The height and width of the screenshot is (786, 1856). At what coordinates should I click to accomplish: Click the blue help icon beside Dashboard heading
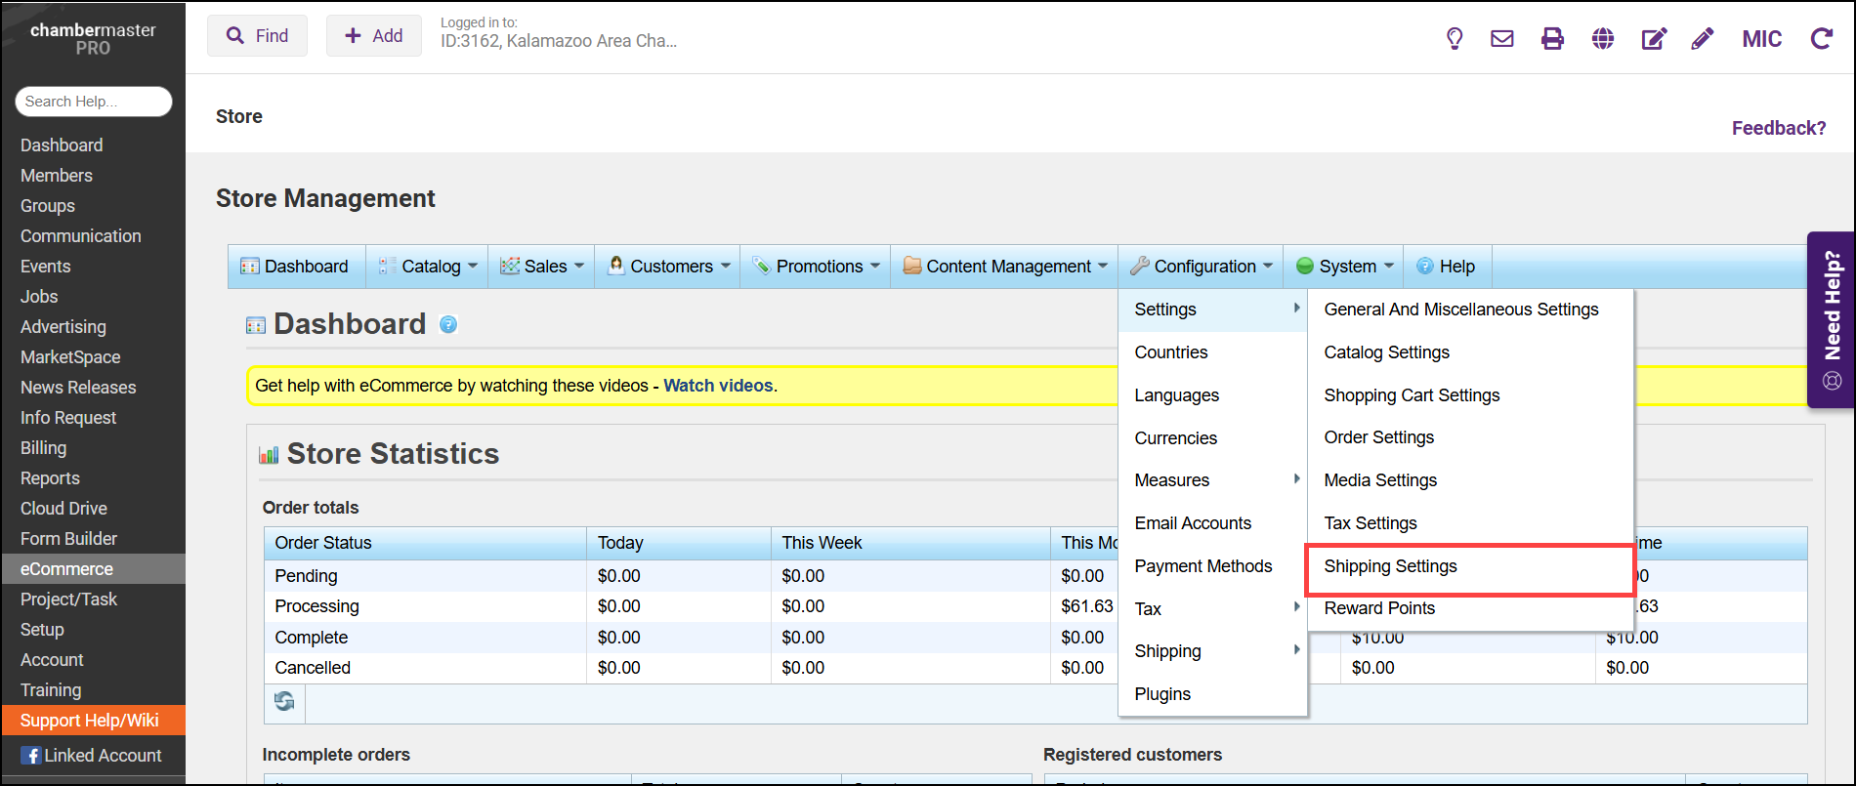[448, 325]
